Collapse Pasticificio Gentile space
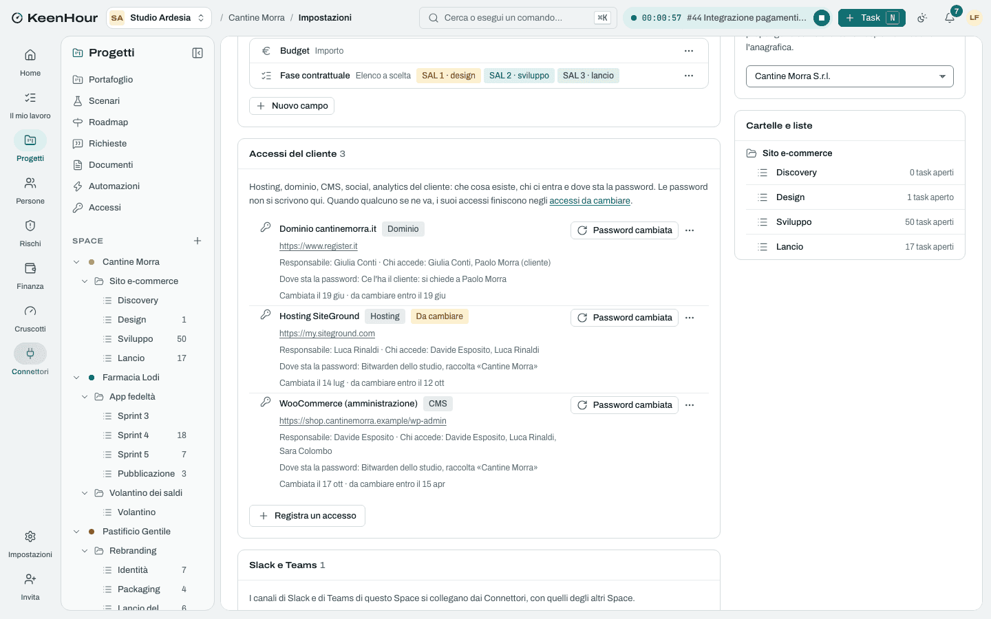The height and width of the screenshot is (619, 991). (x=76, y=532)
